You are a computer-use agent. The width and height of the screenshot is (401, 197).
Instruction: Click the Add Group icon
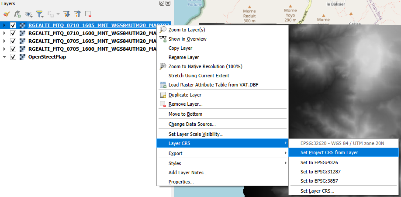17,14
